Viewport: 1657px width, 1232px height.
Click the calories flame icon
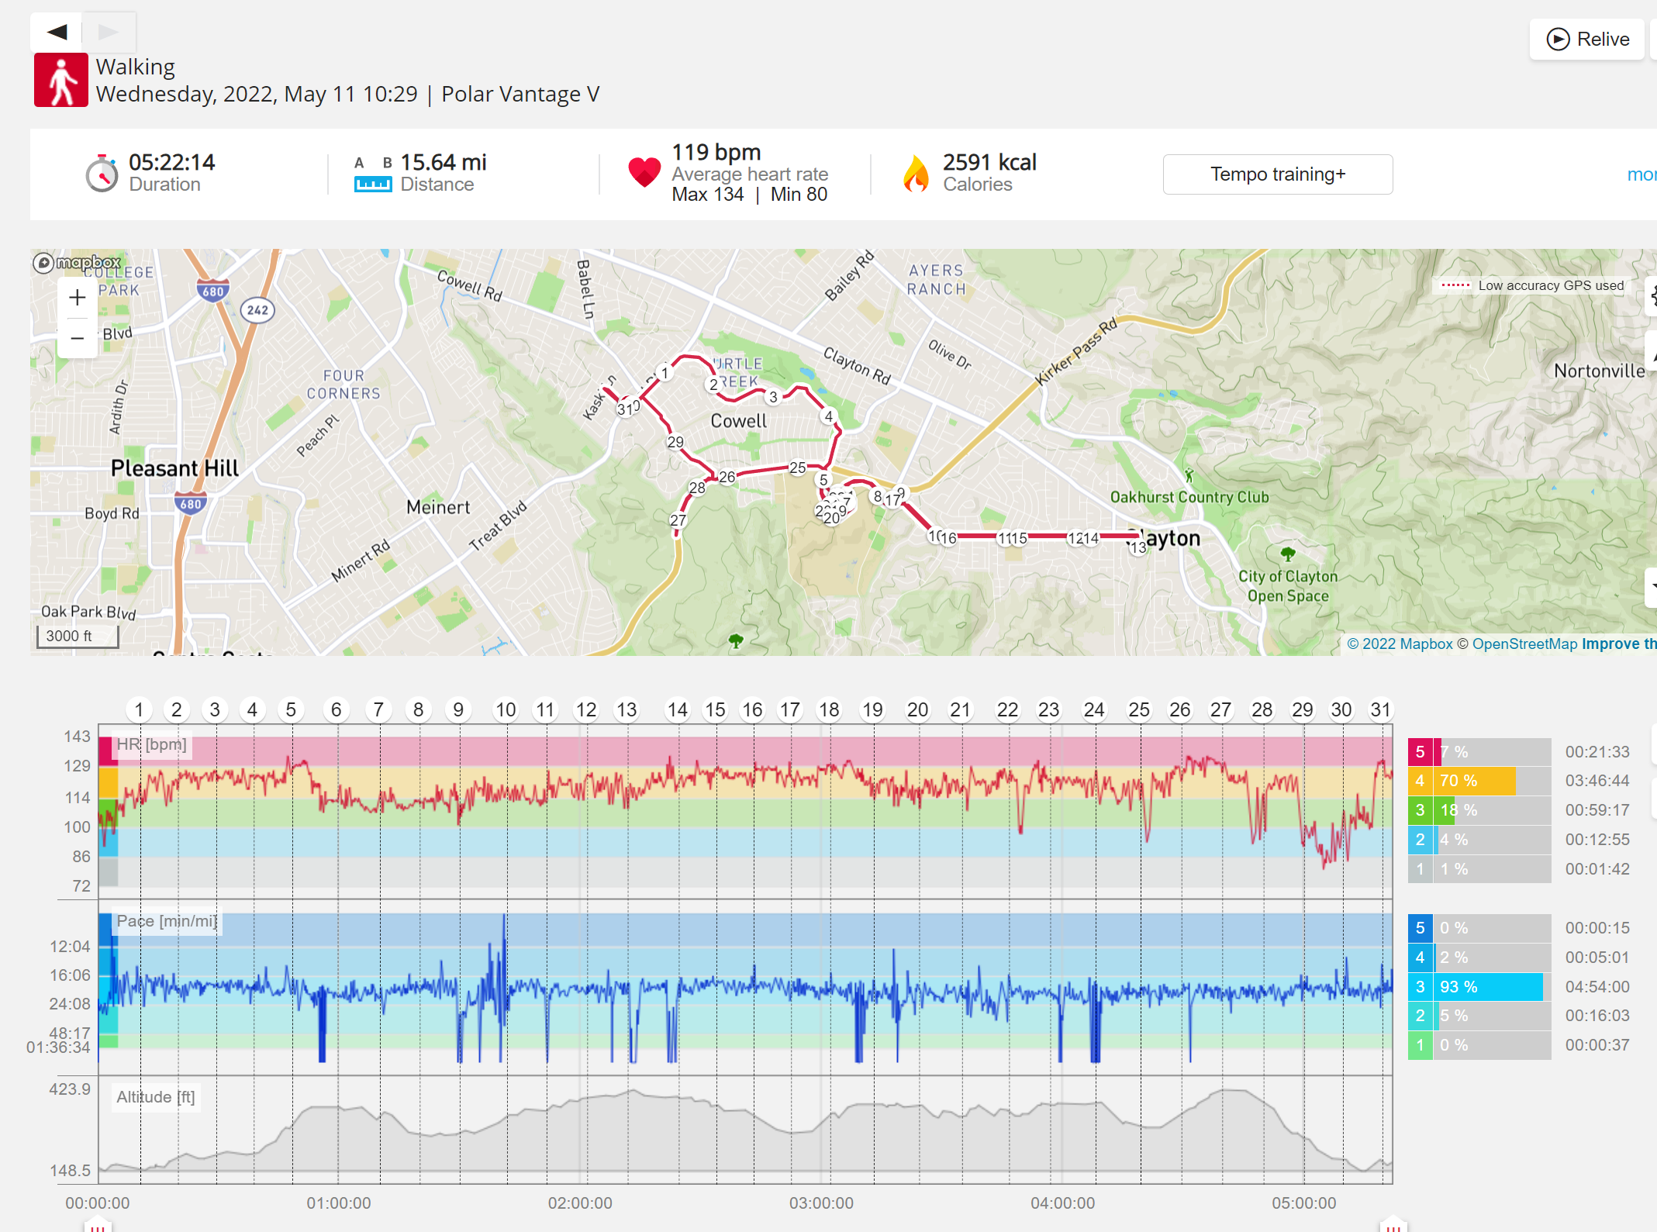(x=916, y=173)
